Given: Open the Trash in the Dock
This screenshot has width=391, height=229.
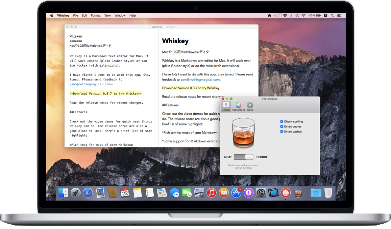Looking at the screenshot, I should click(328, 193).
